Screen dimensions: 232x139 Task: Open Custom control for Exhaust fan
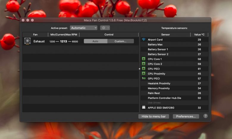pyautogui.click(x=120, y=41)
